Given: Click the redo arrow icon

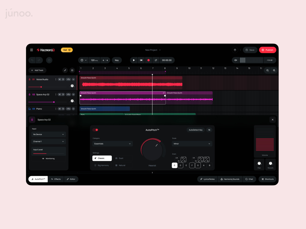Looking at the screenshot, I should [x=39, y=60].
